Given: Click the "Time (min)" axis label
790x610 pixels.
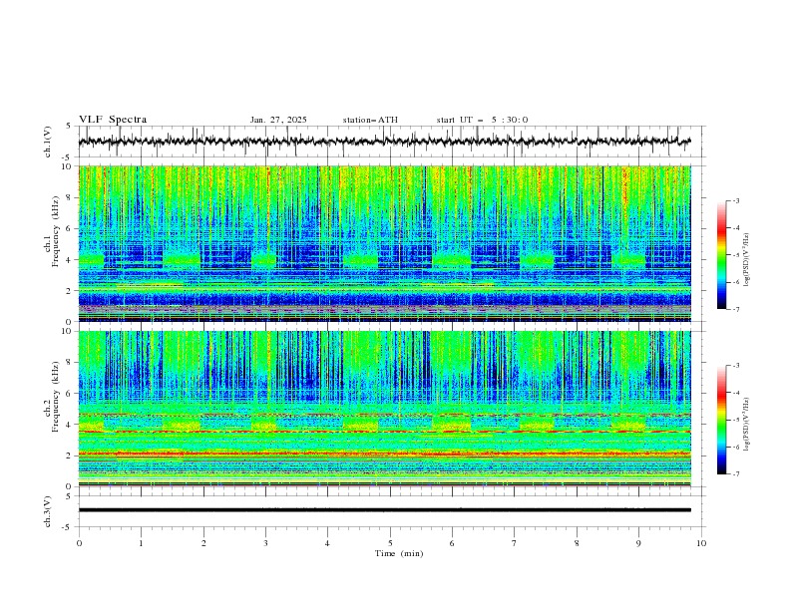Looking at the screenshot, I should [x=399, y=553].
